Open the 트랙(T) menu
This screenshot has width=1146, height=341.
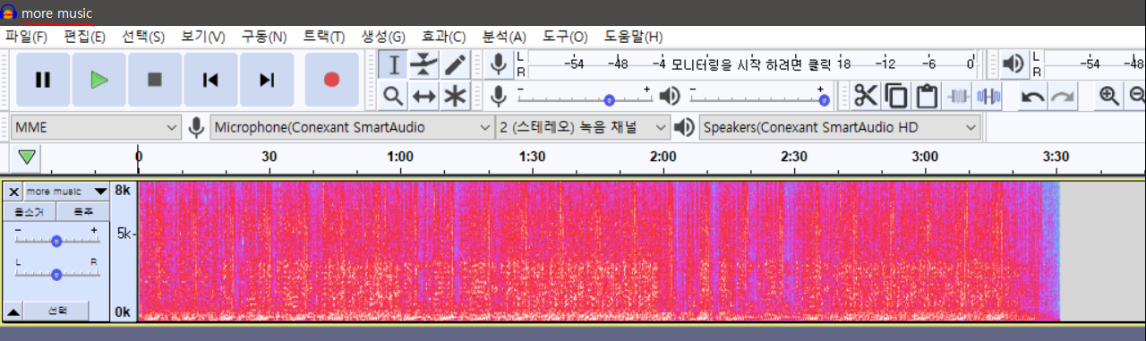coord(324,37)
